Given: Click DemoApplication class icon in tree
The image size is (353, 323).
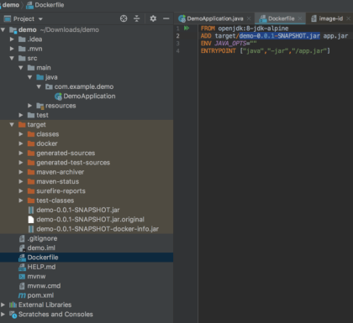Looking at the screenshot, I should 58,96.
